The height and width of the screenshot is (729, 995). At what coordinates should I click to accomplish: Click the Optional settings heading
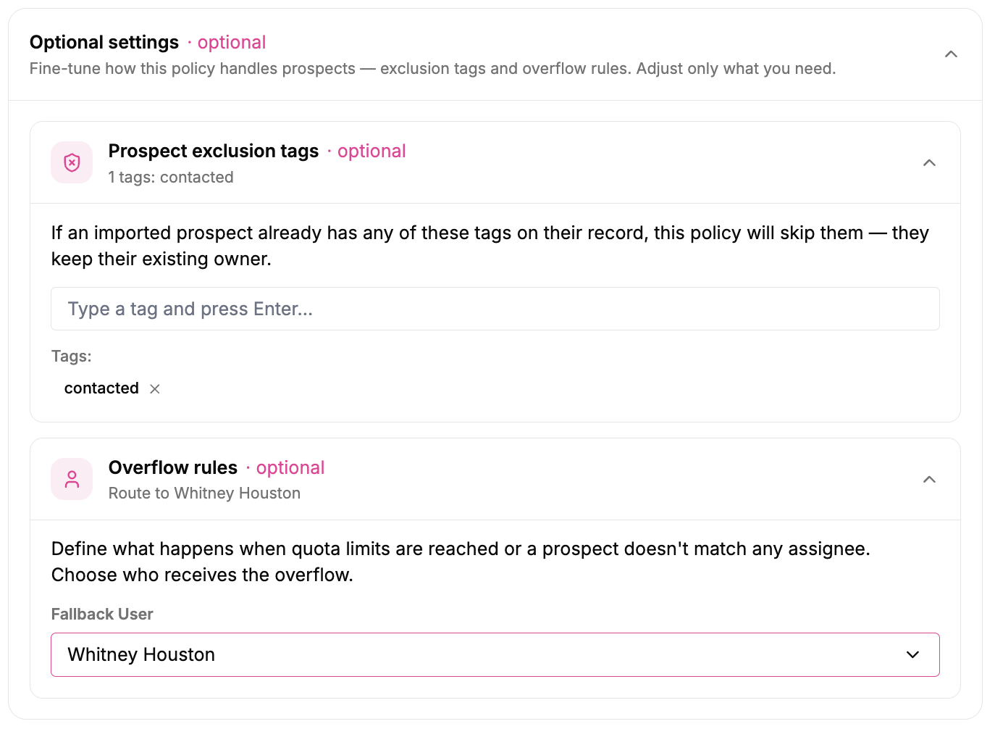[104, 43]
